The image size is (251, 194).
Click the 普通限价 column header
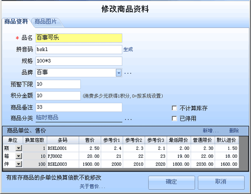point(203,140)
